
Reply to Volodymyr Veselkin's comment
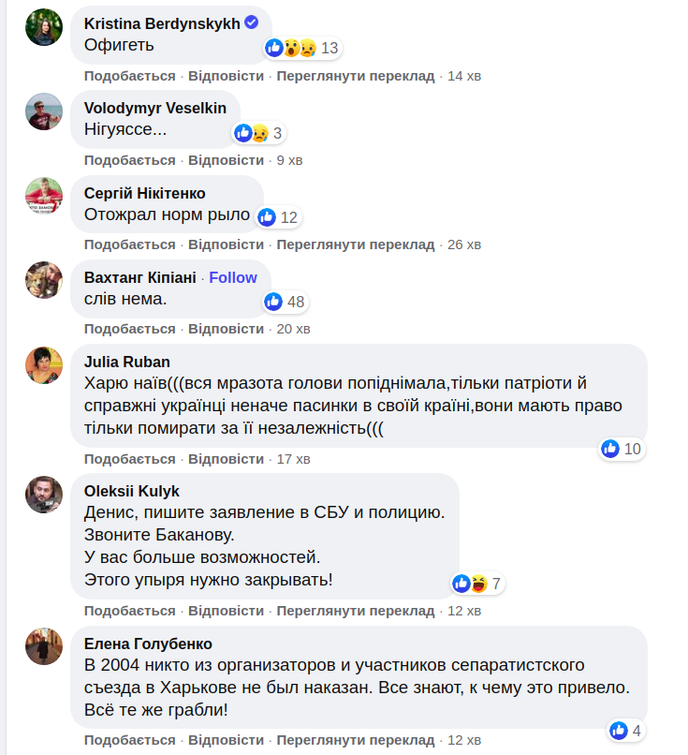coord(226,159)
